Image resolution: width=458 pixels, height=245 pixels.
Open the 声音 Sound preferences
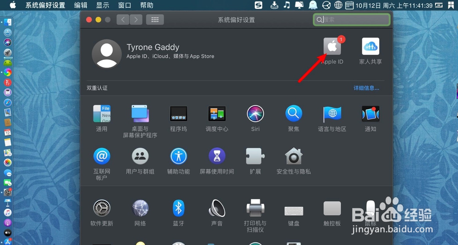217,208
